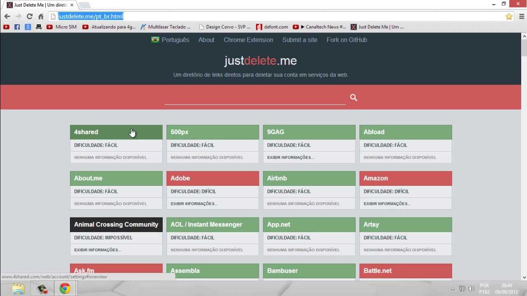Open the dafont.com bookmark
Image resolution: width=527 pixels, height=296 pixels.
272,27
